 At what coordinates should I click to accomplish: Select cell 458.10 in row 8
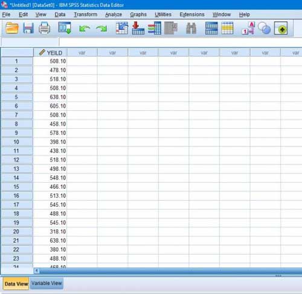click(50, 124)
